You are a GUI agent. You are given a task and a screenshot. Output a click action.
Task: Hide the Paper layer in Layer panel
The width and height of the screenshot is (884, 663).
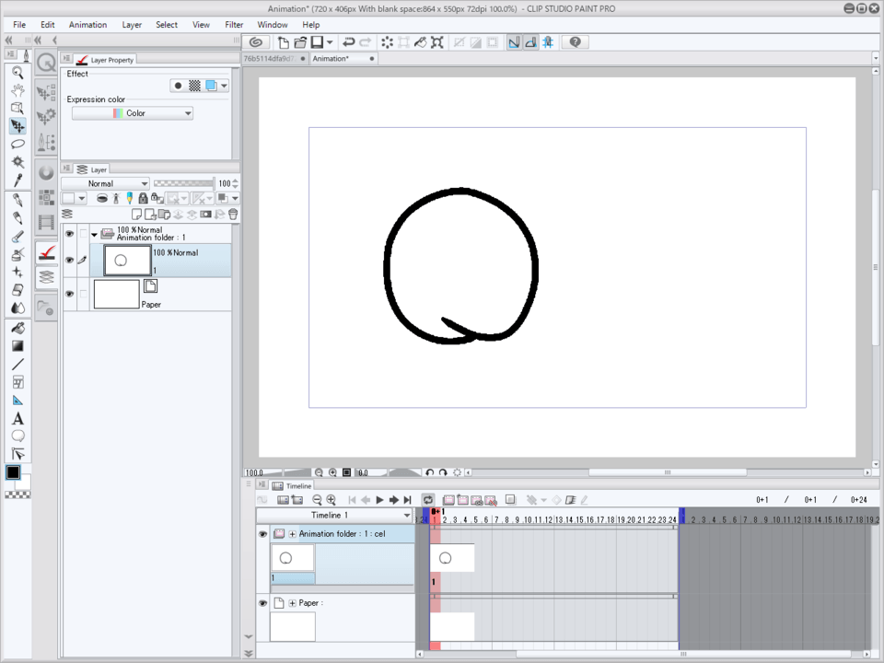(x=69, y=294)
